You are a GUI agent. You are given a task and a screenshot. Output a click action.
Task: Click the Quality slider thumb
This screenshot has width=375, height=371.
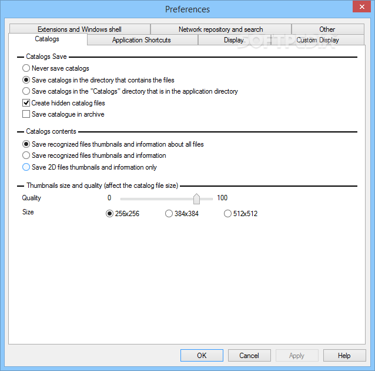(x=196, y=198)
